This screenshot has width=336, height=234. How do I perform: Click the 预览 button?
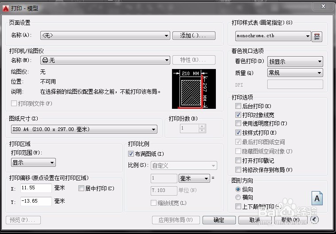(23, 220)
